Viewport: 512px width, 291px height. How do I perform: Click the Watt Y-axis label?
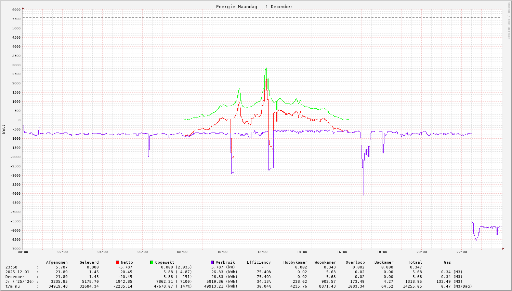(x=4, y=129)
